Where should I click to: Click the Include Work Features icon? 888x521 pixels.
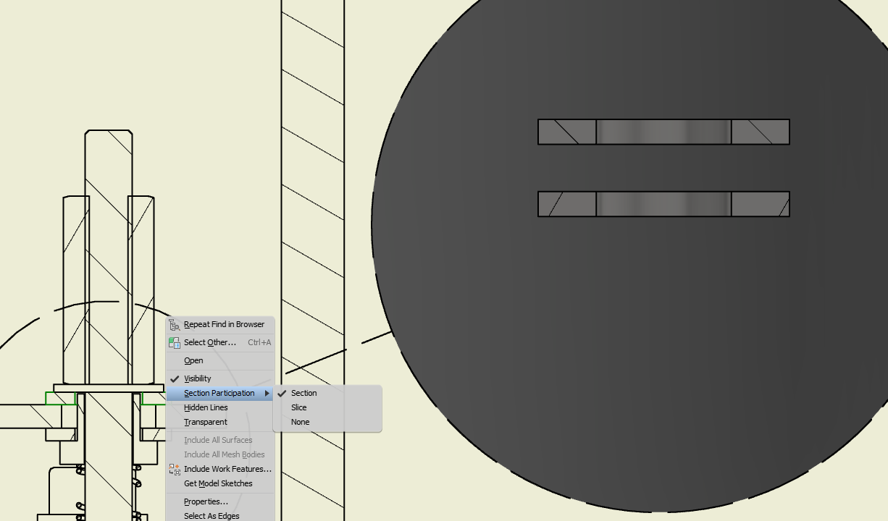[x=175, y=469]
